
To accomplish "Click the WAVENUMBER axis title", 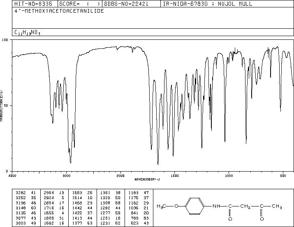I will (x=147, y=179).
